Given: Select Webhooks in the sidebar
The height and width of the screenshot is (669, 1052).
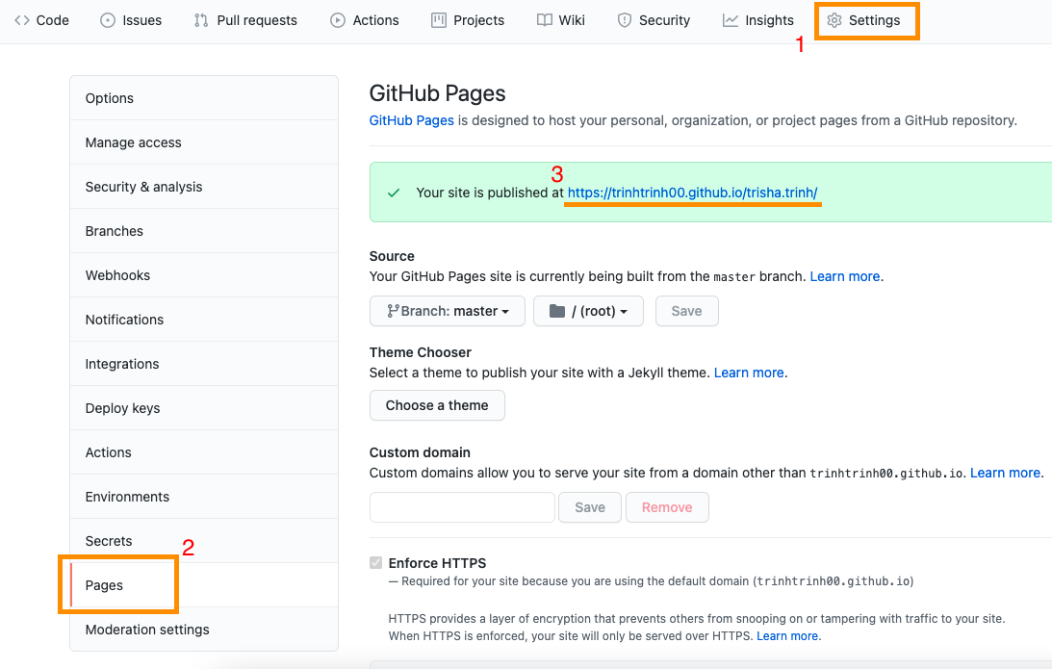Looking at the screenshot, I should click(204, 275).
